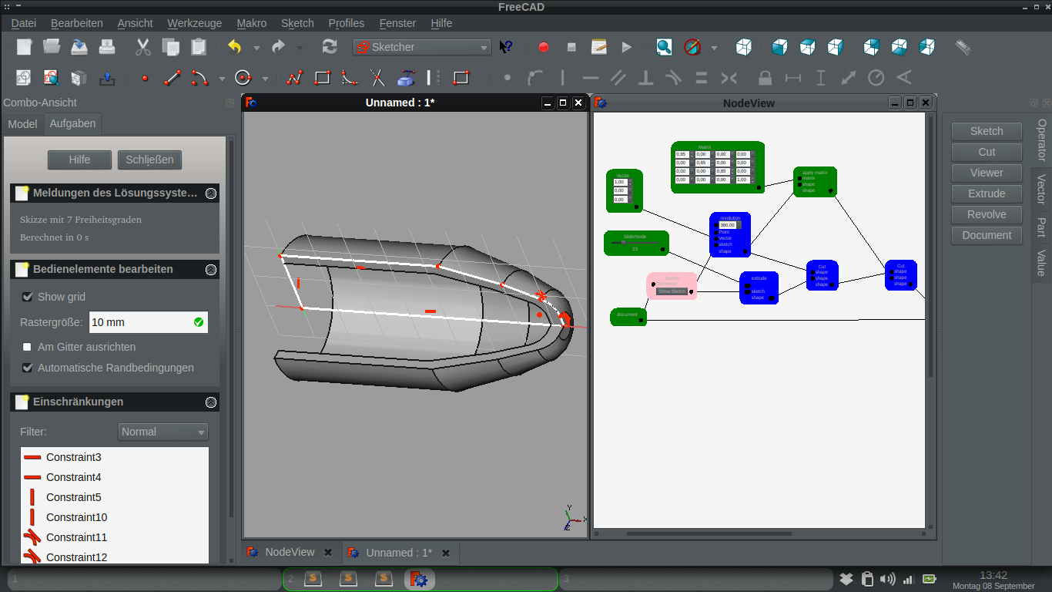Click the Revolve operator button
This screenshot has width=1052, height=592.
click(x=987, y=214)
